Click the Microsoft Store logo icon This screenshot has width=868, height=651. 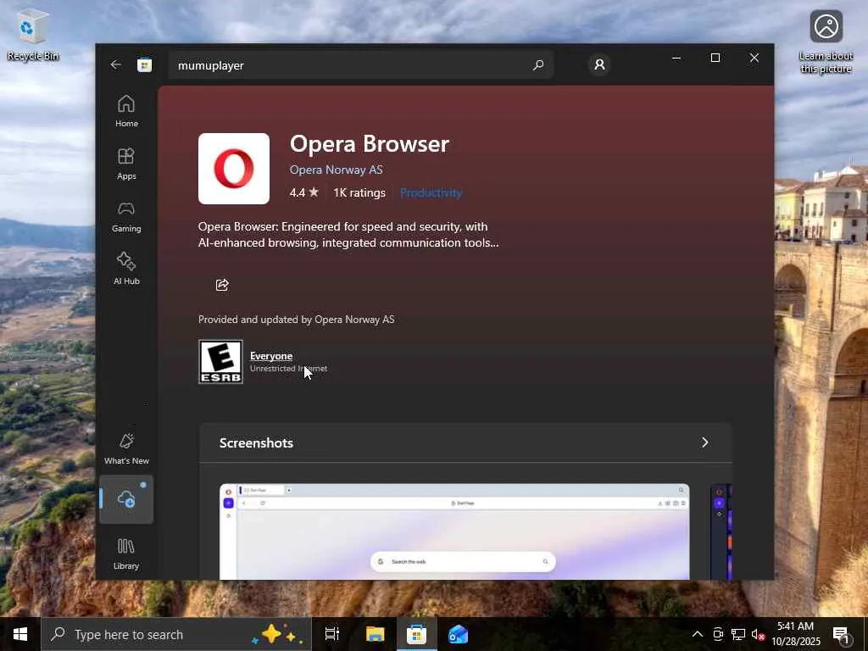coord(144,65)
